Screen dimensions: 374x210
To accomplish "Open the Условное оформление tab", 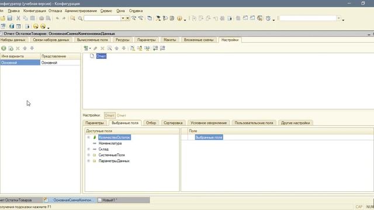I will (x=209, y=123).
